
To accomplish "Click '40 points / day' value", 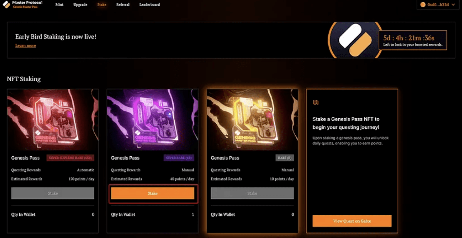I will [182, 179].
